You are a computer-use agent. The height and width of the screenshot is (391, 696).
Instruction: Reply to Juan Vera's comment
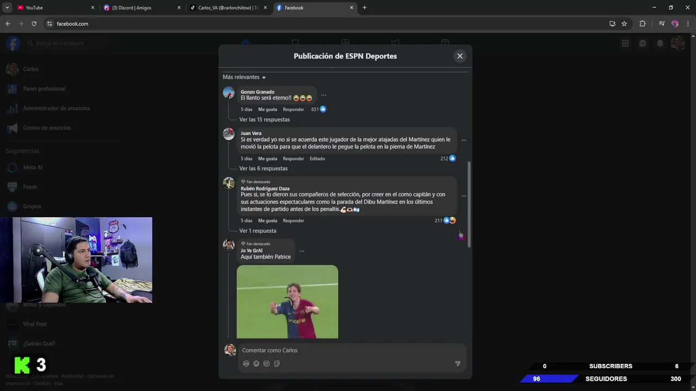click(x=293, y=159)
